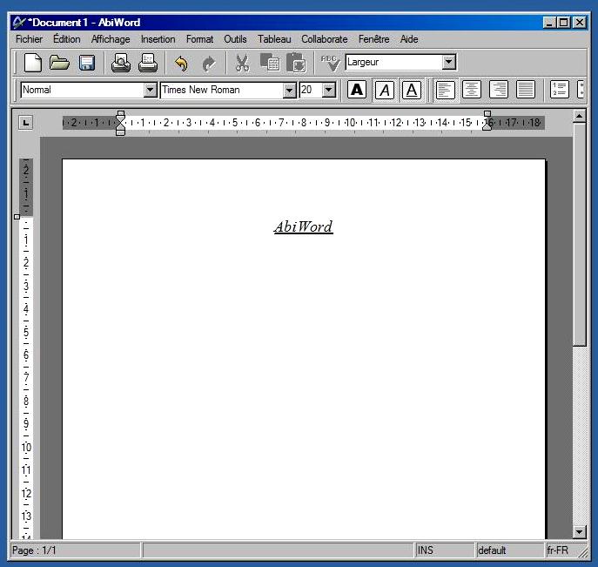This screenshot has height=567, width=598.
Task: Toggle numbered list
Action: (x=560, y=90)
